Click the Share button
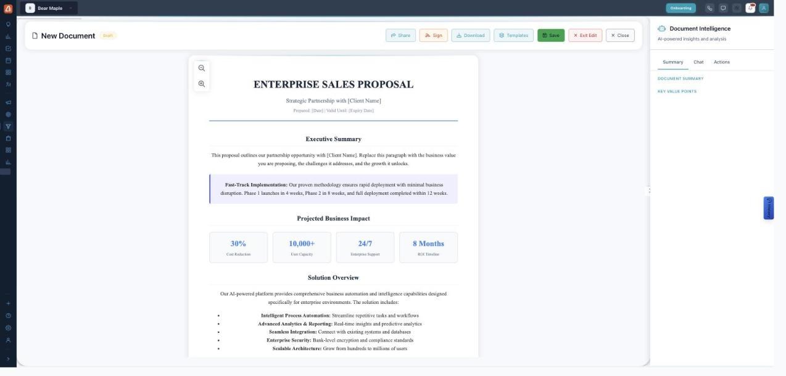Viewport: 786px width, 376px height. [400, 35]
